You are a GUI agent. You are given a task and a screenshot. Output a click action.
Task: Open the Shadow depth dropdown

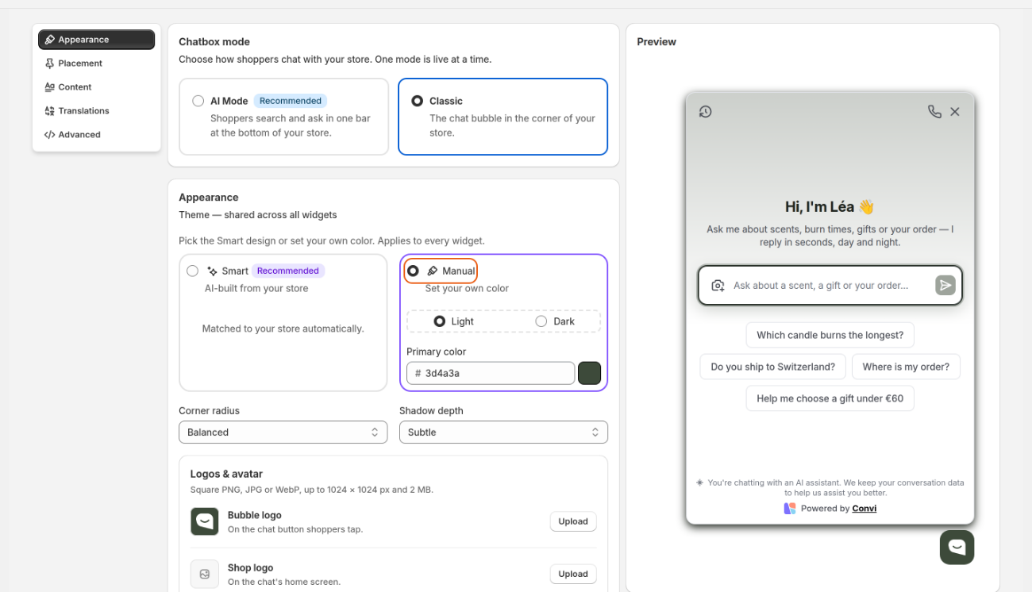coord(503,432)
